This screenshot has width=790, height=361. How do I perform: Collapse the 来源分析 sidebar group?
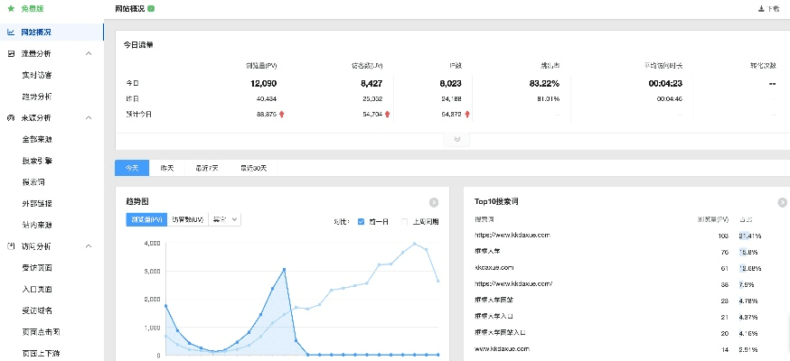89,117
